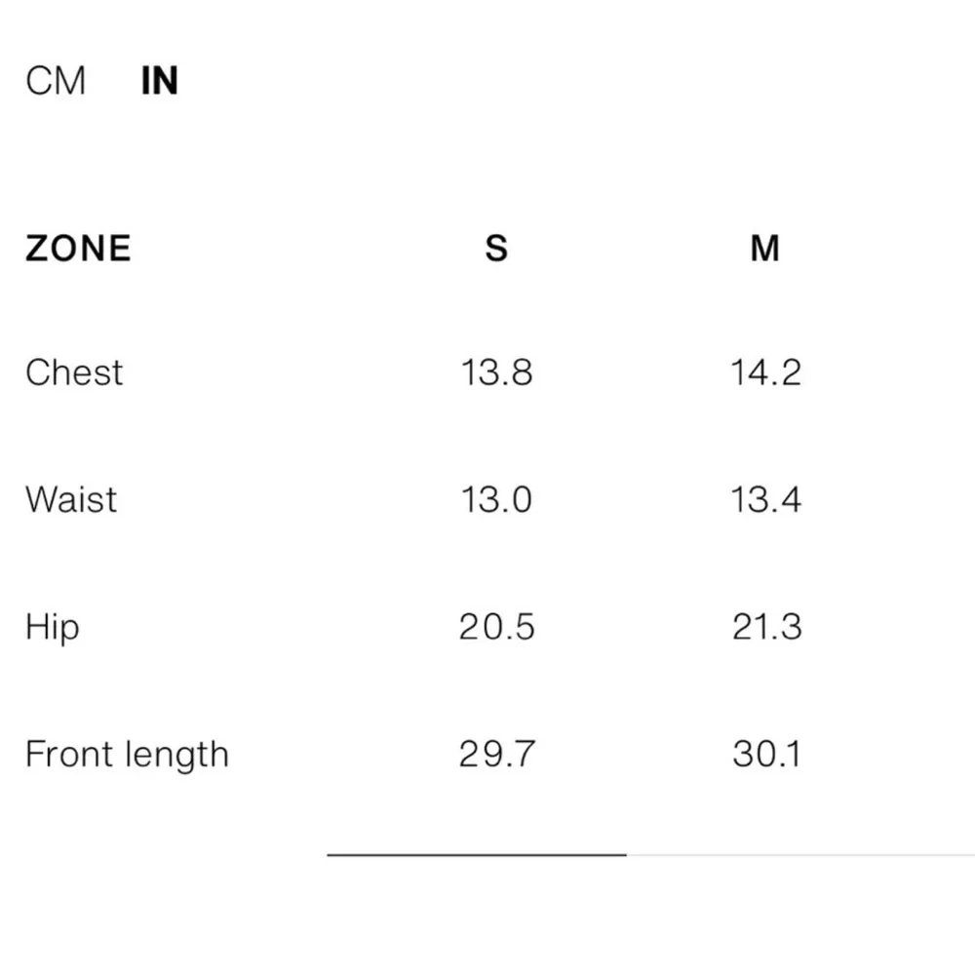Click the 20.5 hip value for S
The image size is (975, 975).
pos(496,627)
